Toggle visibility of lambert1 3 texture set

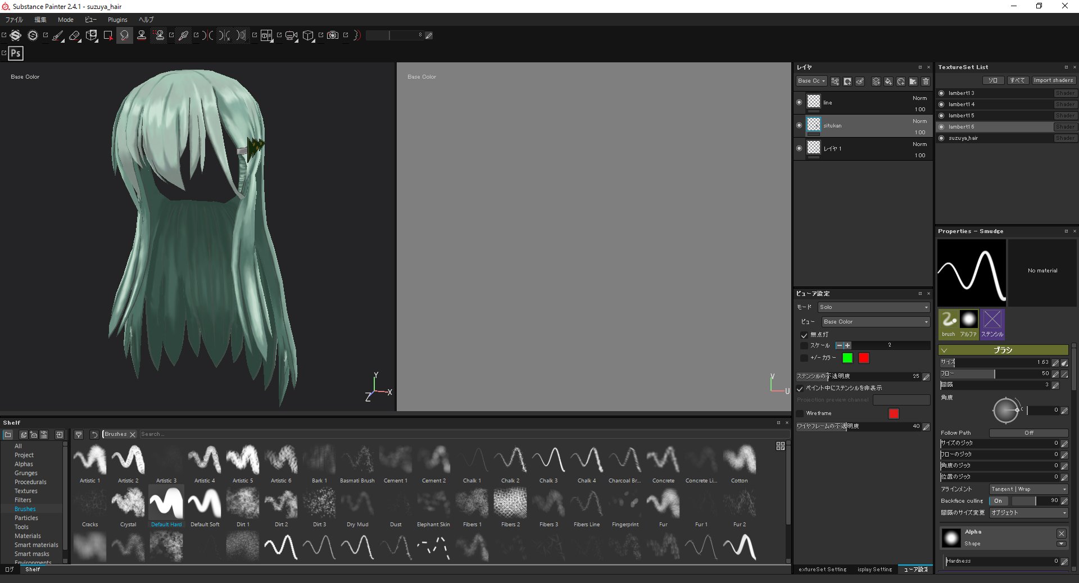click(941, 93)
